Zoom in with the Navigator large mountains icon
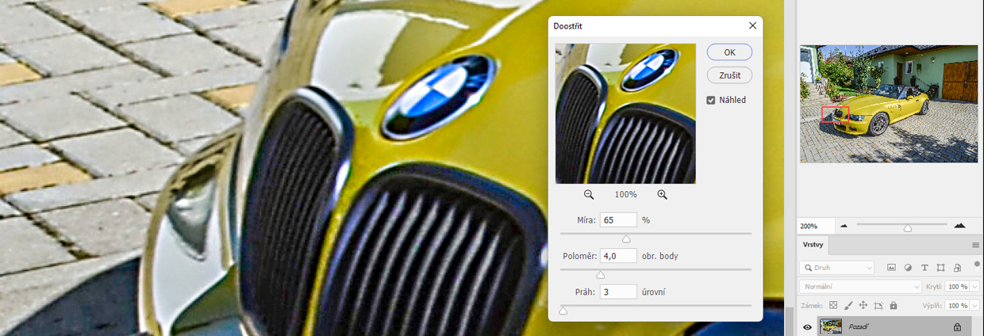Image resolution: width=984 pixels, height=336 pixels. pos(959,226)
